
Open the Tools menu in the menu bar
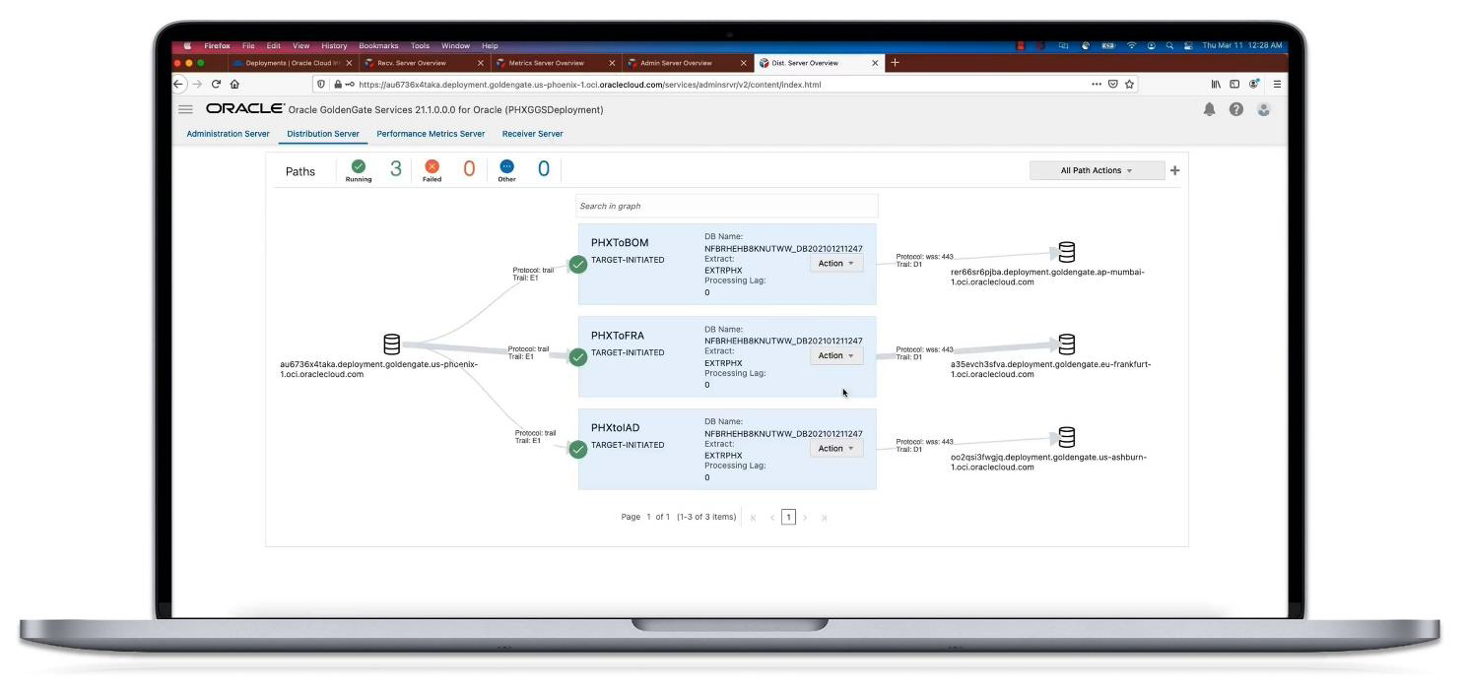[420, 45]
